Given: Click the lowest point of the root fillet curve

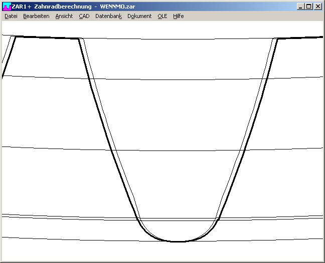Looking at the screenshot, I should [178, 242].
